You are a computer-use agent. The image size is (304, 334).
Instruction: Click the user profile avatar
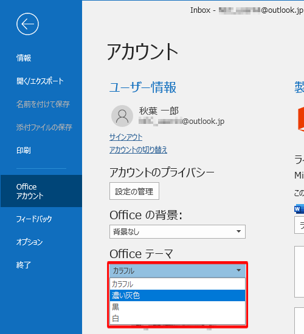122,116
